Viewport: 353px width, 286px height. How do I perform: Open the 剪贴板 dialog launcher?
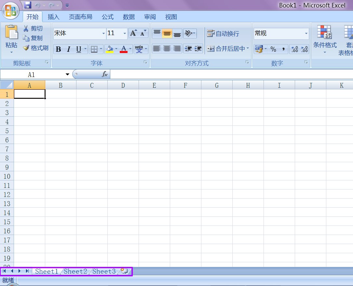click(x=47, y=62)
